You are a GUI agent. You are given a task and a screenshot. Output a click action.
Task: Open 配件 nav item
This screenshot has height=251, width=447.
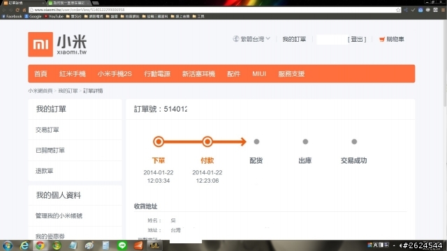point(234,74)
